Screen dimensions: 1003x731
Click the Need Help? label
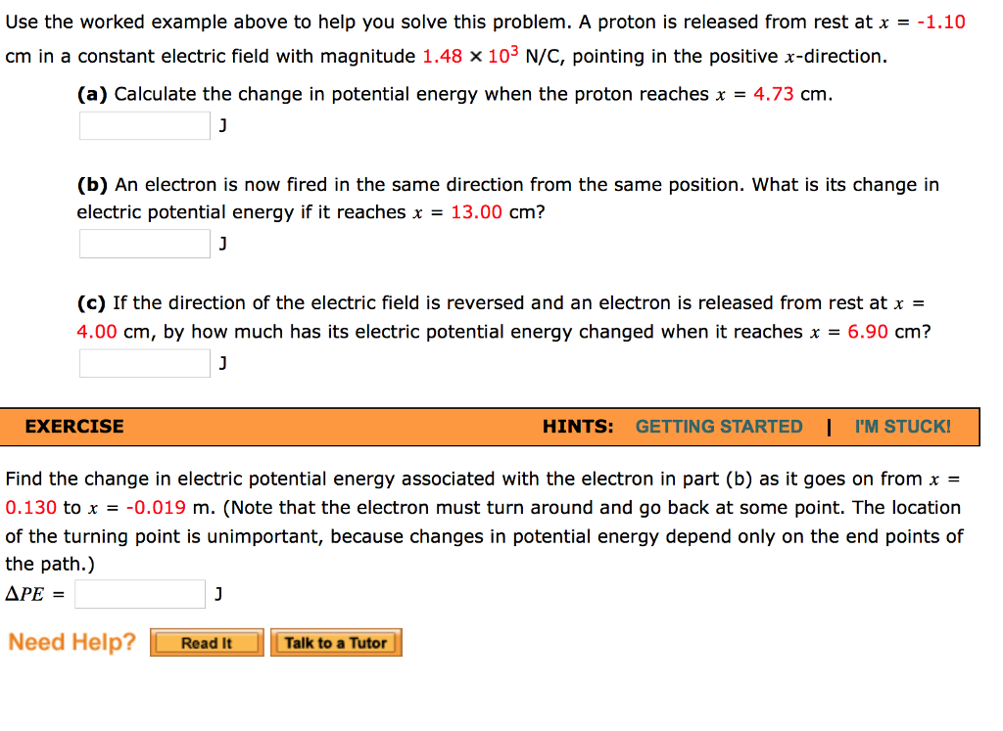click(x=72, y=642)
